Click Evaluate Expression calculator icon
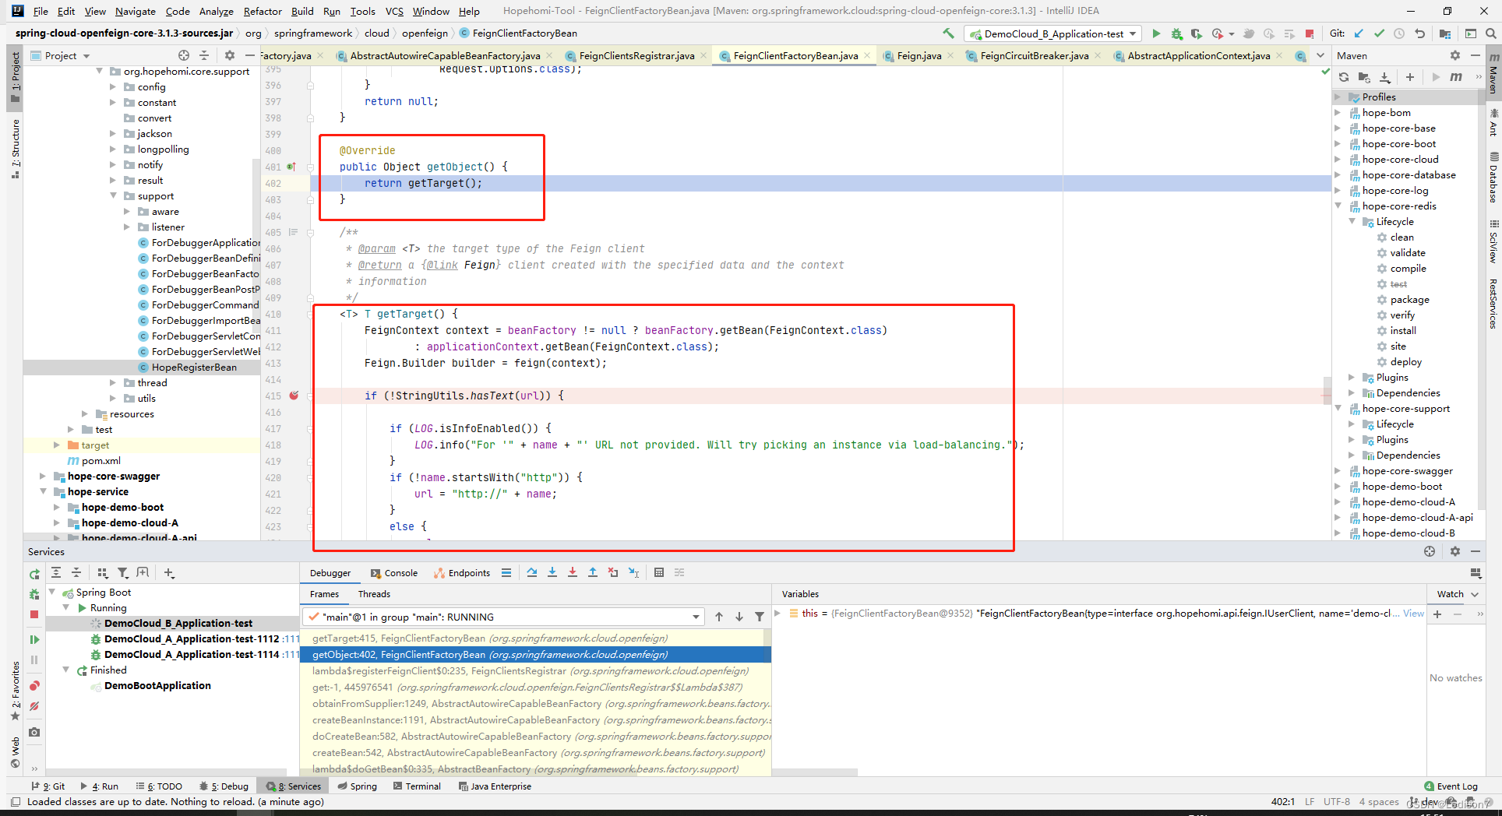This screenshot has height=816, width=1502. click(x=659, y=572)
